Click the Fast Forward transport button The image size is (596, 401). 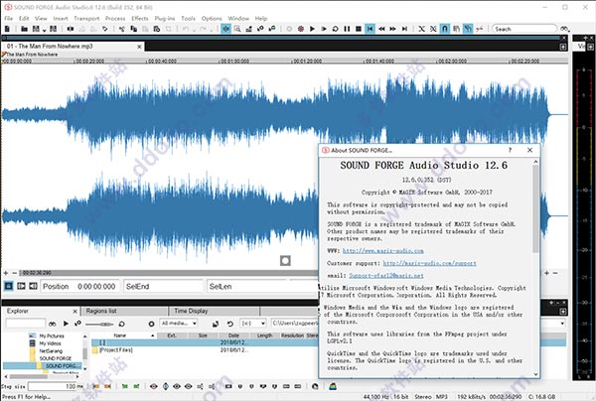[x=393, y=29]
